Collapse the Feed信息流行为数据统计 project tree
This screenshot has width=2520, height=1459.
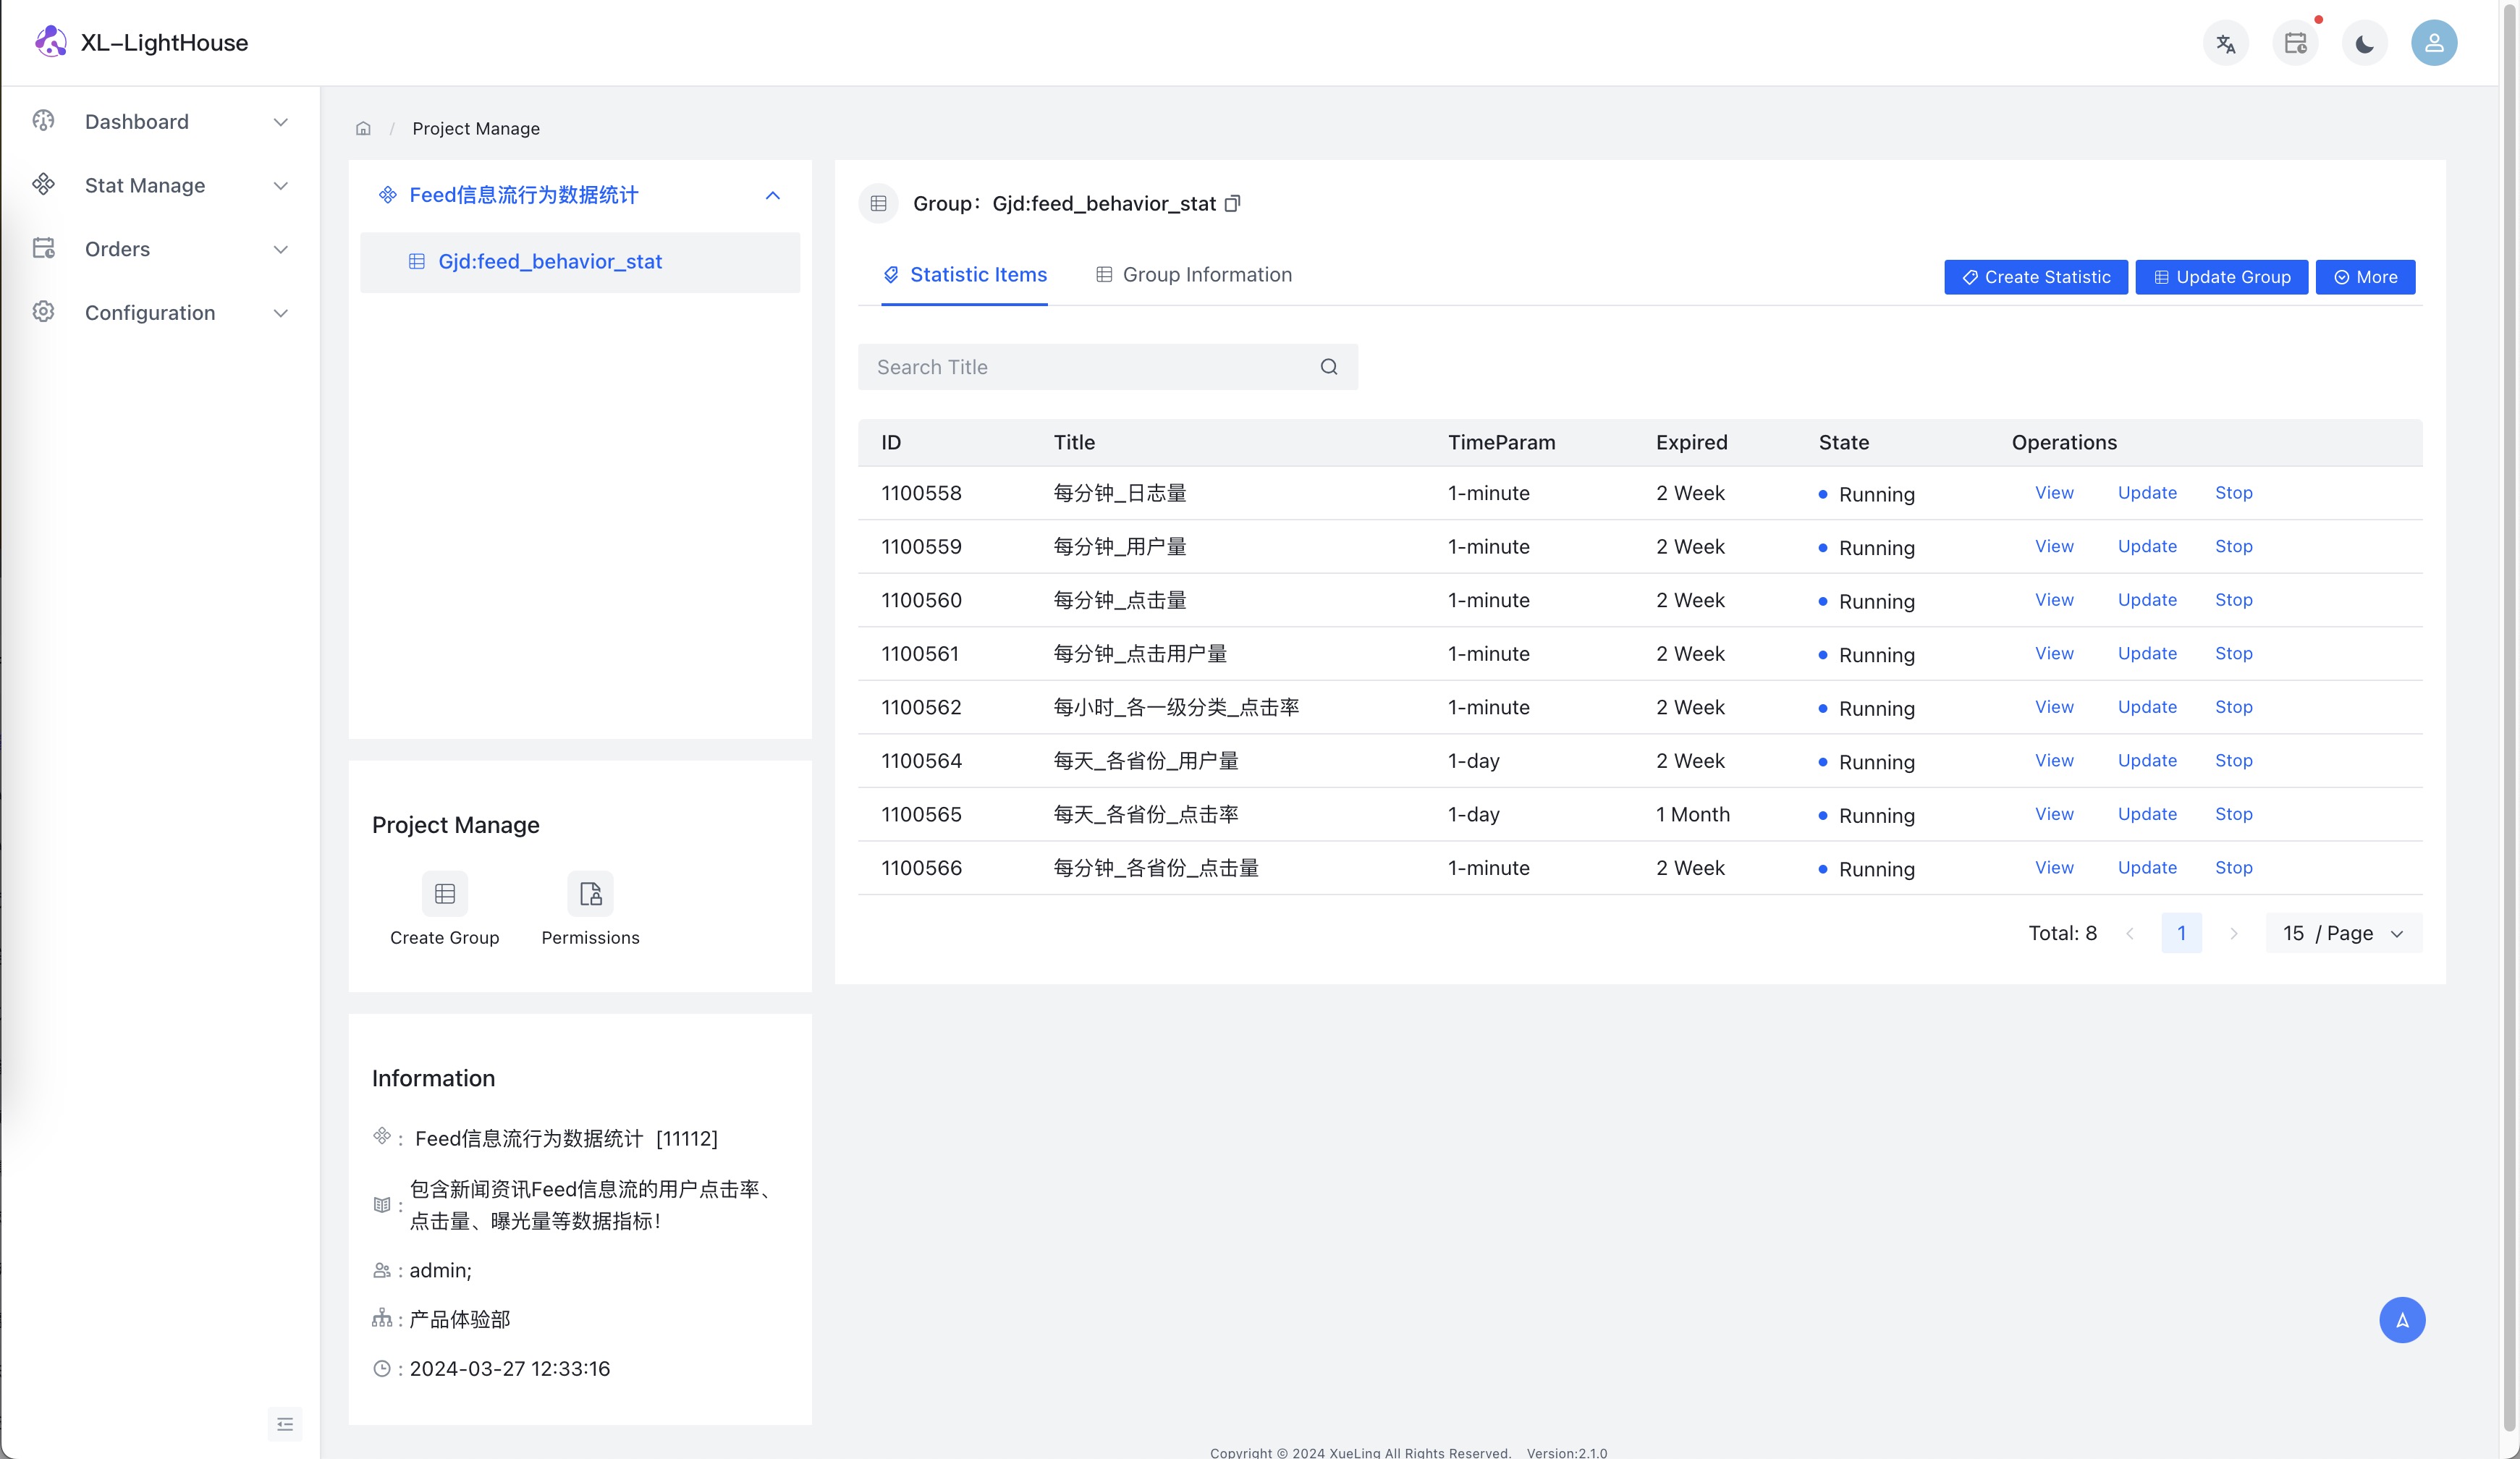coord(772,195)
